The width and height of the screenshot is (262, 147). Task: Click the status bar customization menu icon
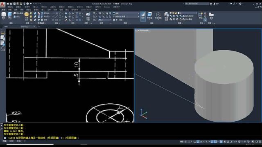[260, 142]
